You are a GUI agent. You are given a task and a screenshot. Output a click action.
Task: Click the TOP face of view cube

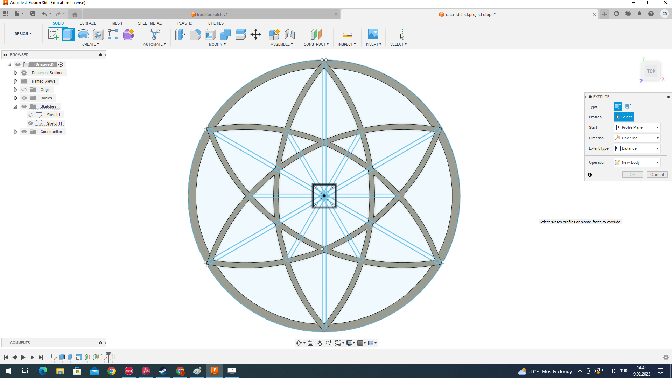click(x=651, y=71)
